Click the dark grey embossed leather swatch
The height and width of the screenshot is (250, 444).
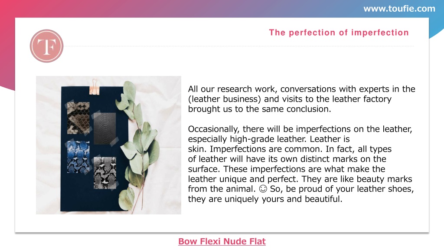(105, 128)
